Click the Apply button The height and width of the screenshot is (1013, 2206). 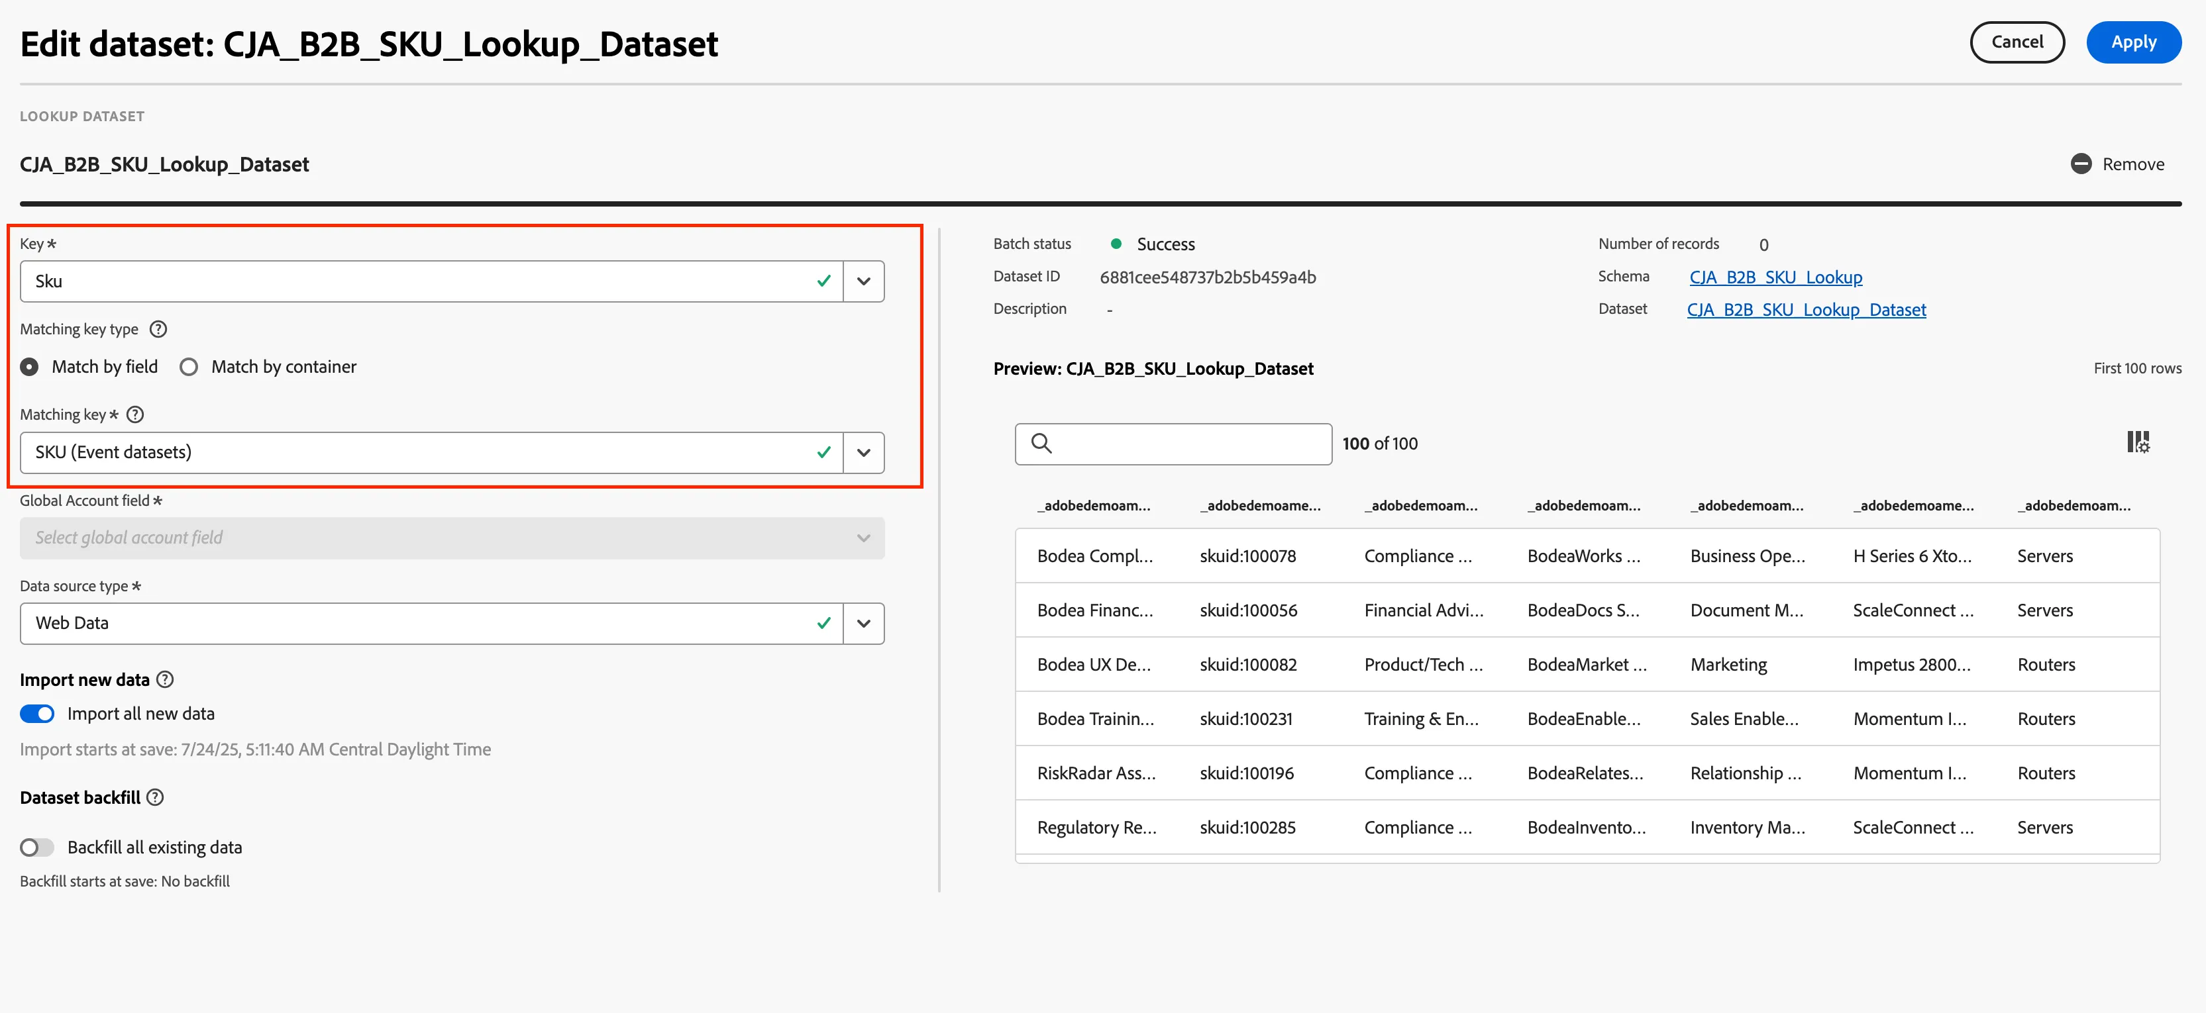tap(2133, 42)
